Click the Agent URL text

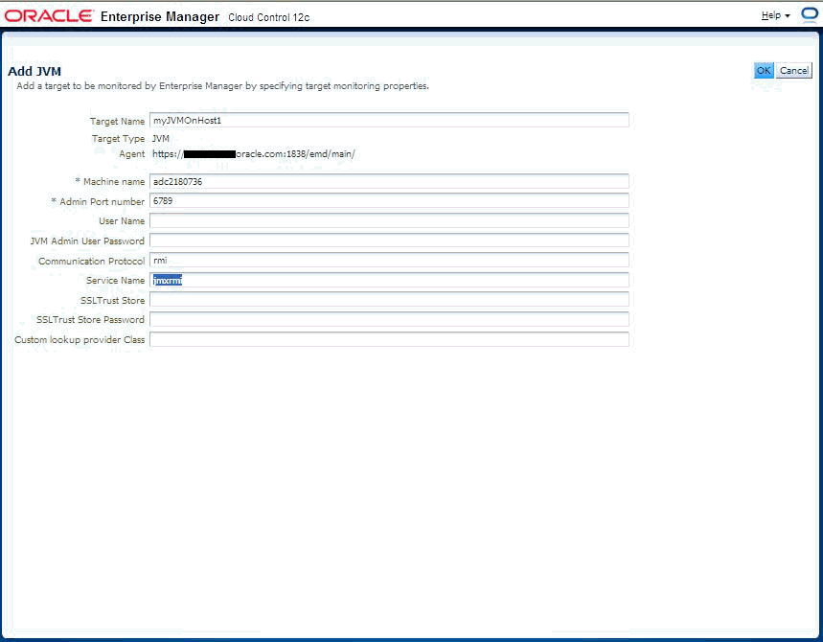coord(254,154)
